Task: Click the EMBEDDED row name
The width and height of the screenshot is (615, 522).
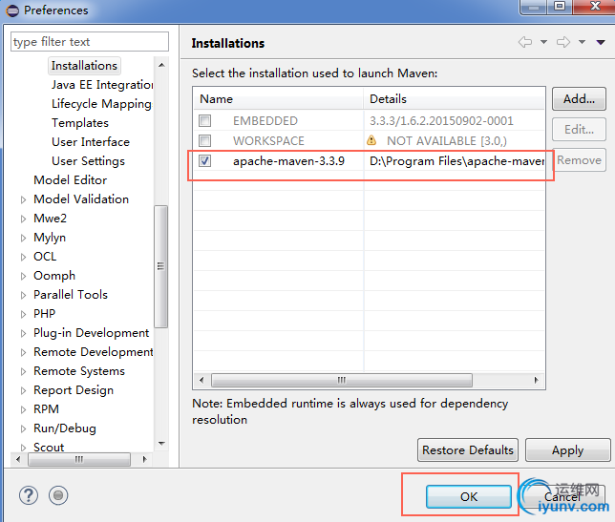Action: point(265,120)
